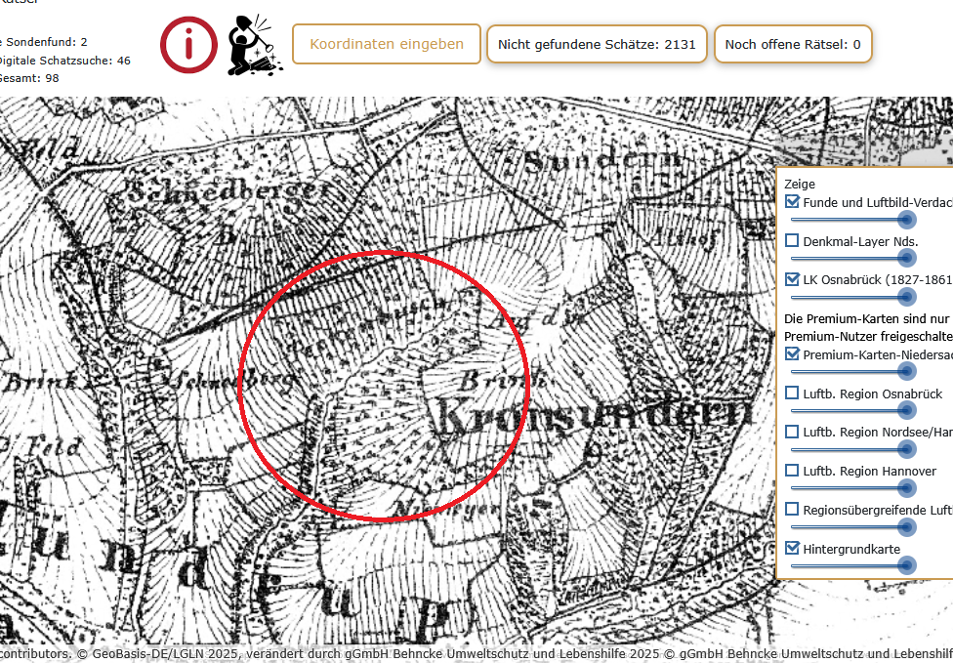This screenshot has height=663, width=953.
Task: Toggle the Premium-Karten-Niedersachsen checkbox
Action: [x=793, y=353]
